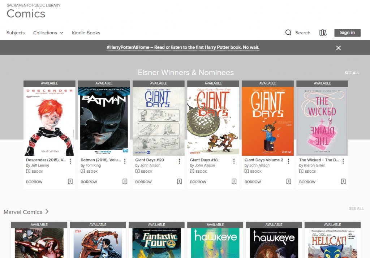This screenshot has height=258, width=370.
Task: Expand the Collections dropdown menu
Action: [48, 33]
